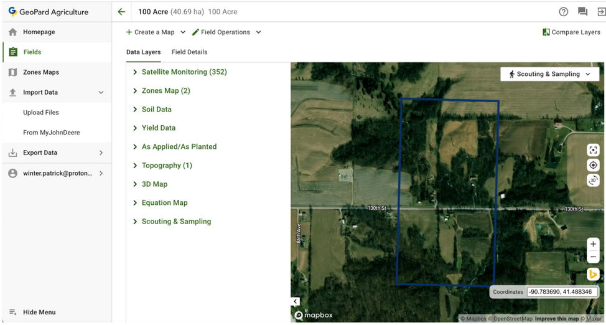Open the help question mark icon
This screenshot has height=325, width=606.
[563, 12]
